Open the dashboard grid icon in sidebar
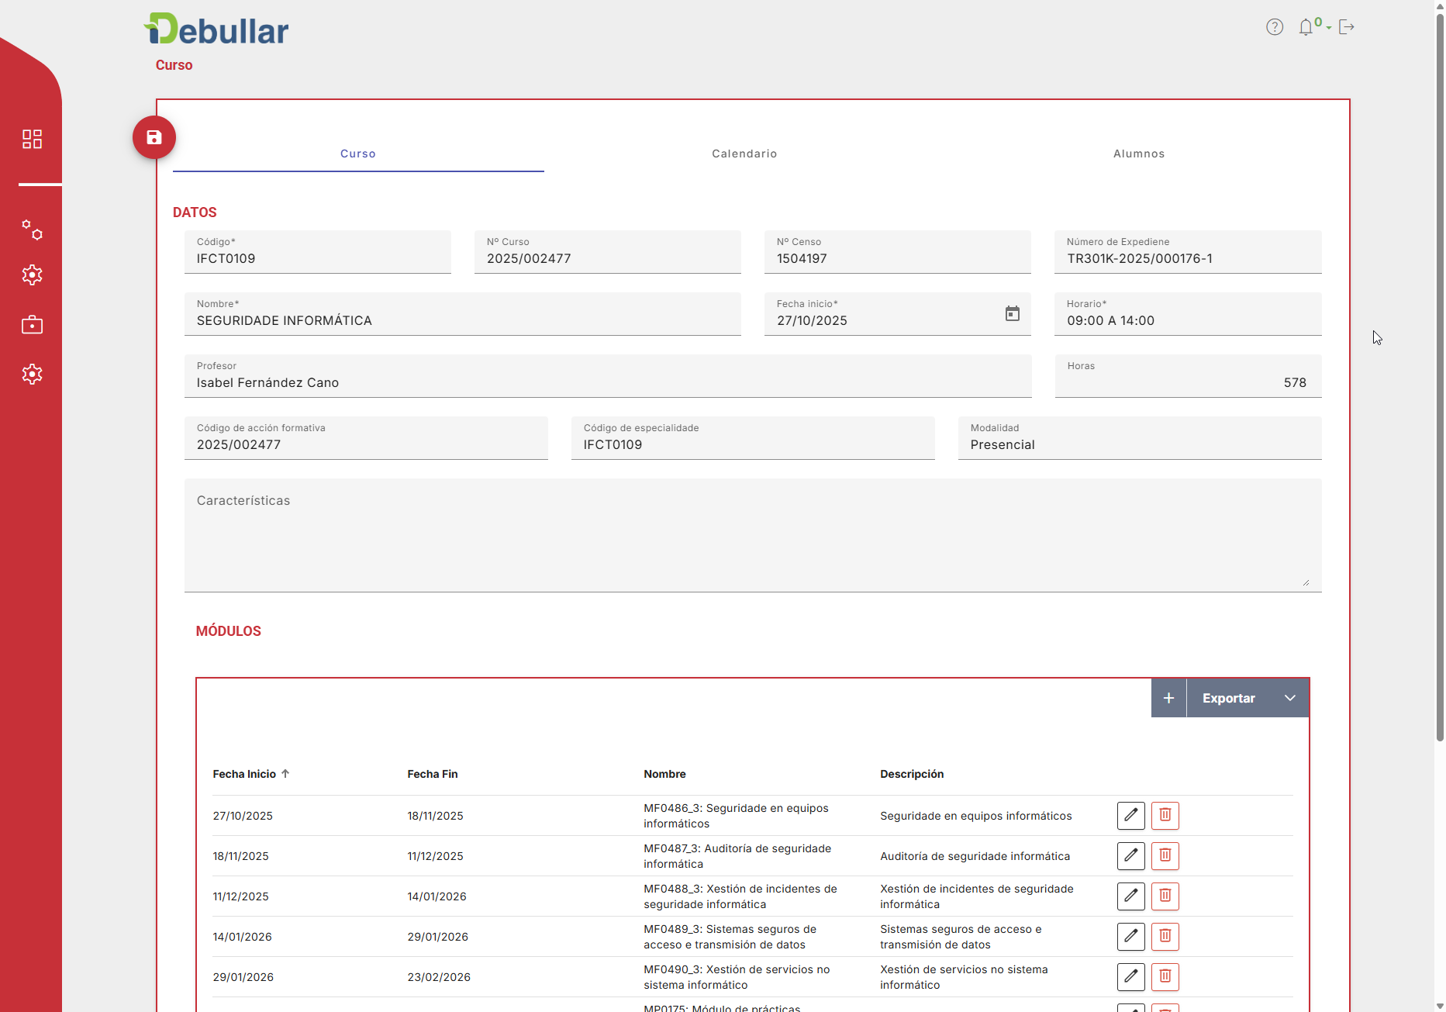Screen dimensions: 1446x1012 [x=32, y=139]
